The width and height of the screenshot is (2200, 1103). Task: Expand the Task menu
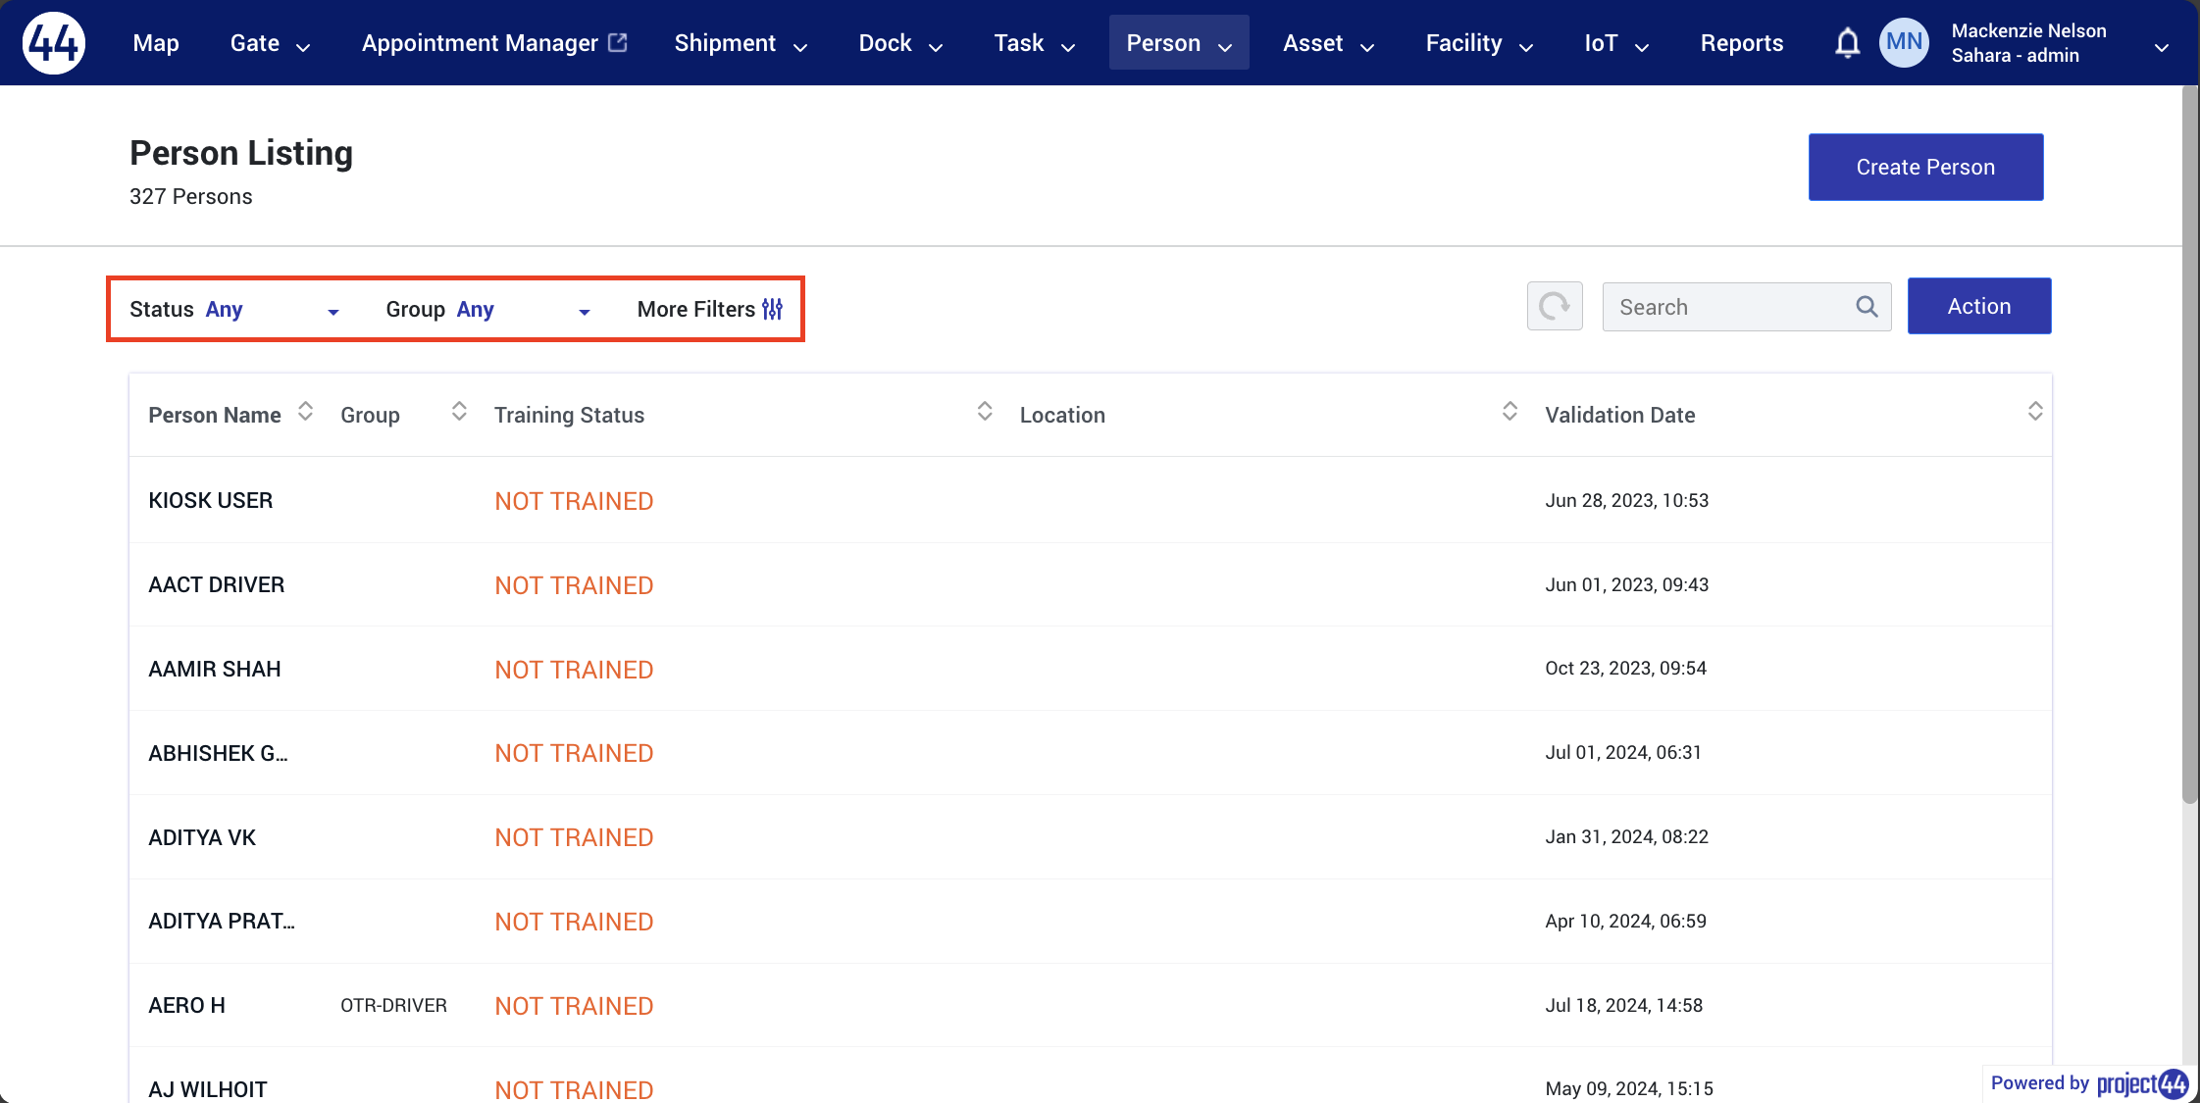pyautogui.click(x=1035, y=43)
